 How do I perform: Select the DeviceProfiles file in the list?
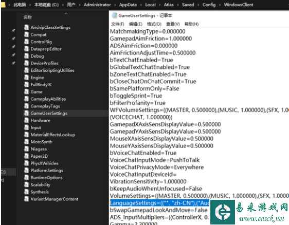click(x=44, y=63)
